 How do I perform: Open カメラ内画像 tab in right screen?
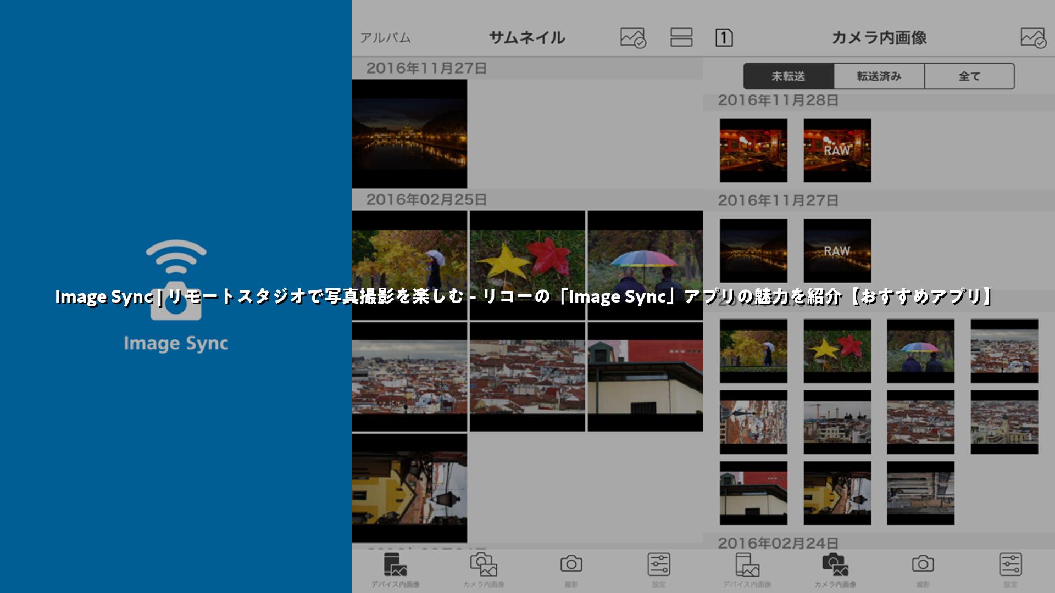(x=835, y=570)
